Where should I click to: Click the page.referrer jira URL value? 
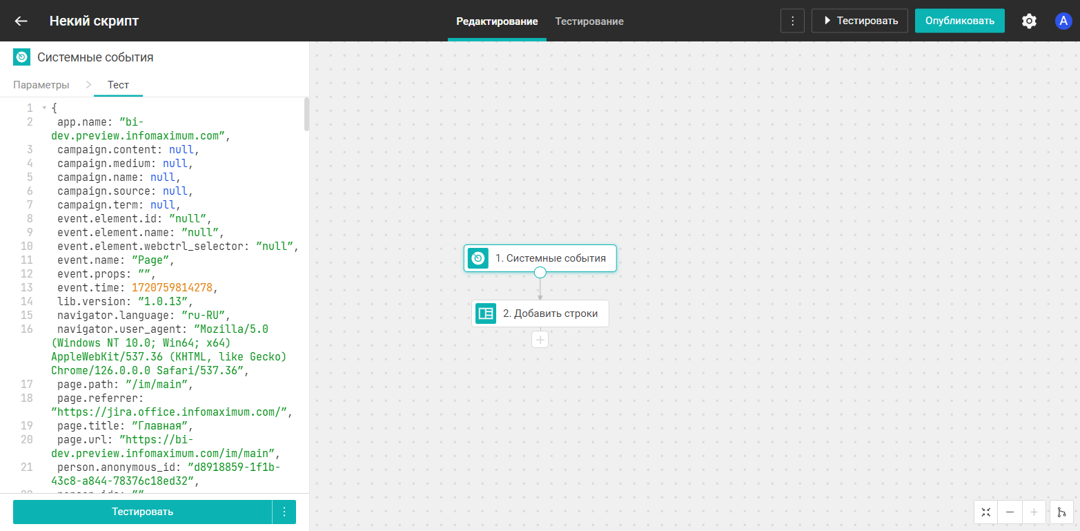[169, 412]
